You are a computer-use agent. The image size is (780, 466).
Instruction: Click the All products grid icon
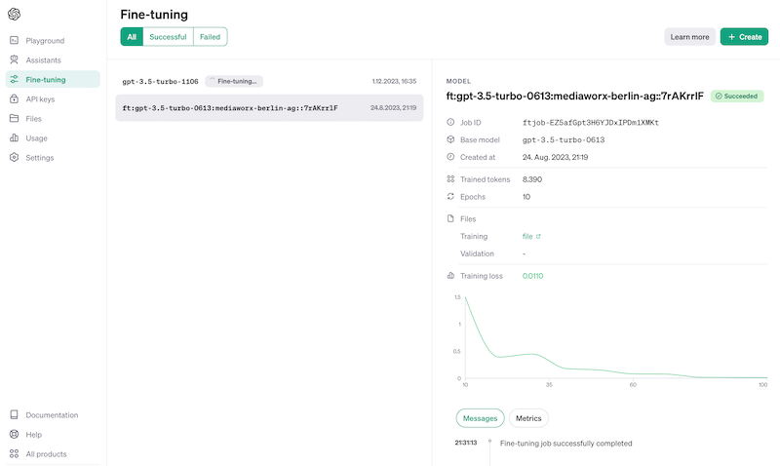[14, 453]
